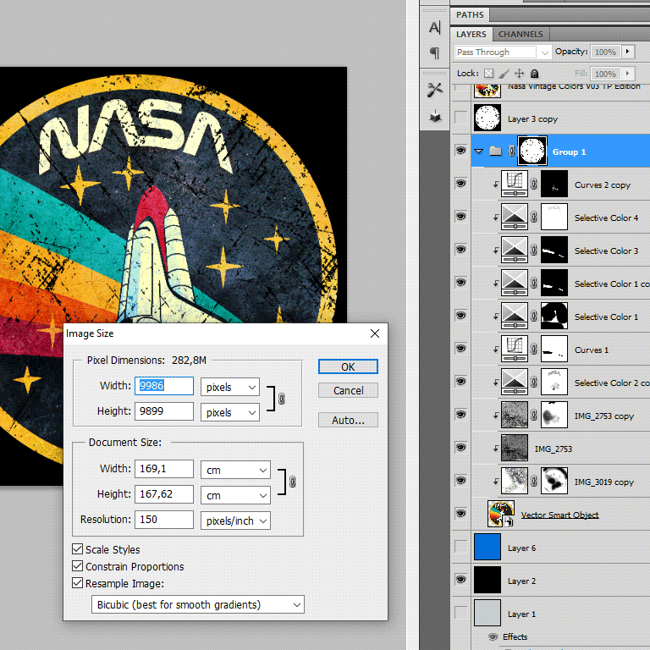Select Curves 1 adjustment icon
This screenshot has width=650, height=650.
(x=515, y=349)
